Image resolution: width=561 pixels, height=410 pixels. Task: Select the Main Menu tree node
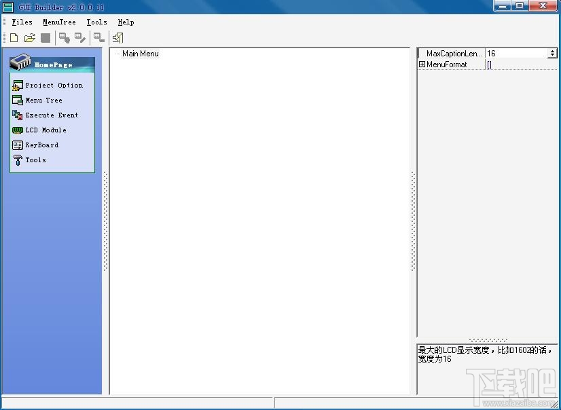tap(140, 54)
